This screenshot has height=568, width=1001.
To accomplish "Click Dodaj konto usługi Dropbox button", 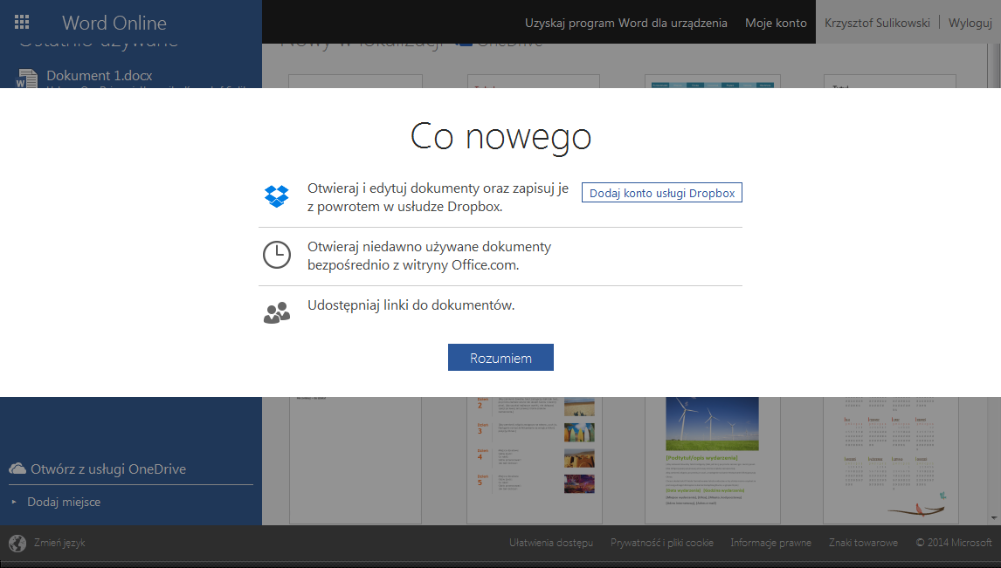I will pos(662,193).
